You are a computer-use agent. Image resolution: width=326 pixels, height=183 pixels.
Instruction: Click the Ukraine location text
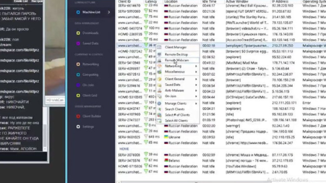(x=174, y=137)
